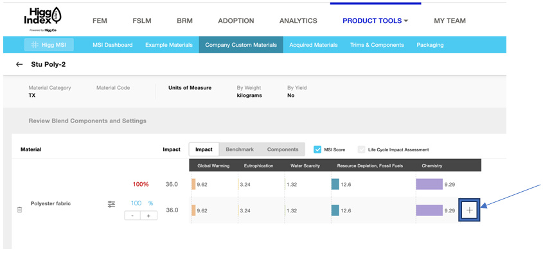
Task: Click the Higg MSI grid icon button
Action: (49, 45)
